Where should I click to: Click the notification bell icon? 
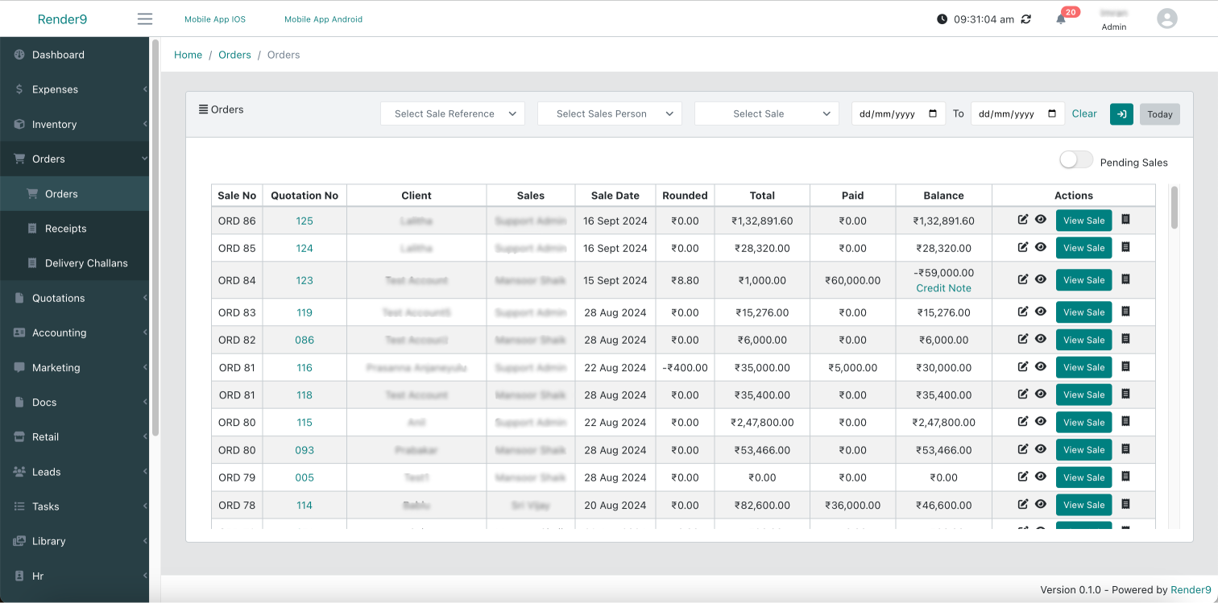pos(1061,19)
